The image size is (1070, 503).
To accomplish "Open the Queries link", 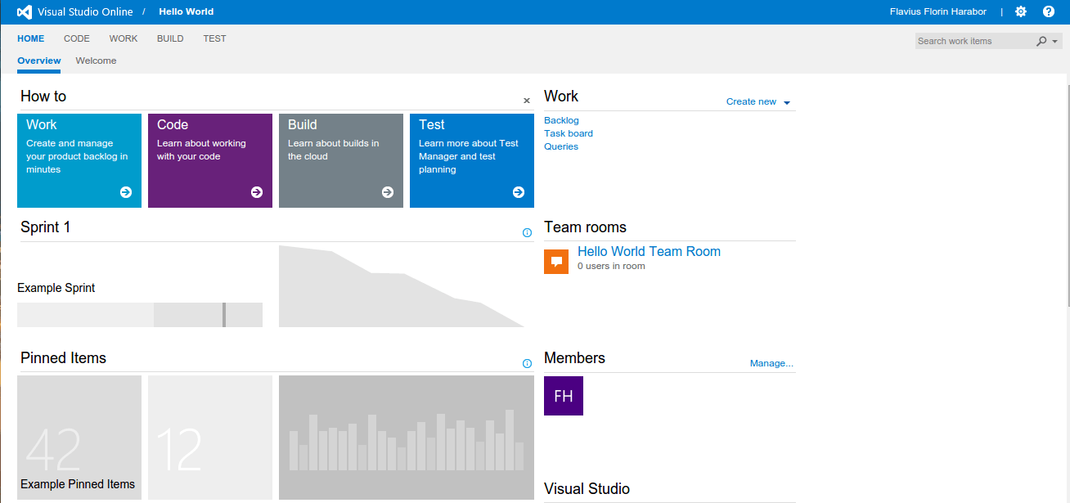I will tap(561, 146).
